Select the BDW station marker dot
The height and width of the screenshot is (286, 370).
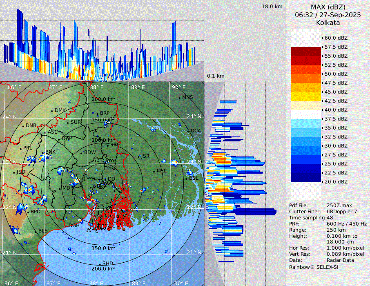[x=81, y=153]
